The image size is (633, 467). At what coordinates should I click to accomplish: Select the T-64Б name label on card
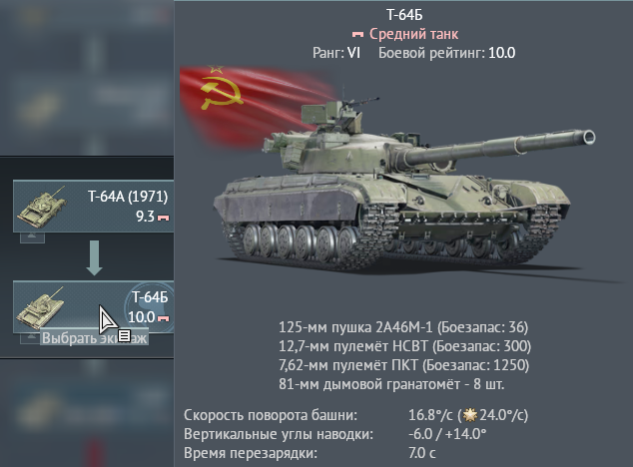[x=150, y=297]
